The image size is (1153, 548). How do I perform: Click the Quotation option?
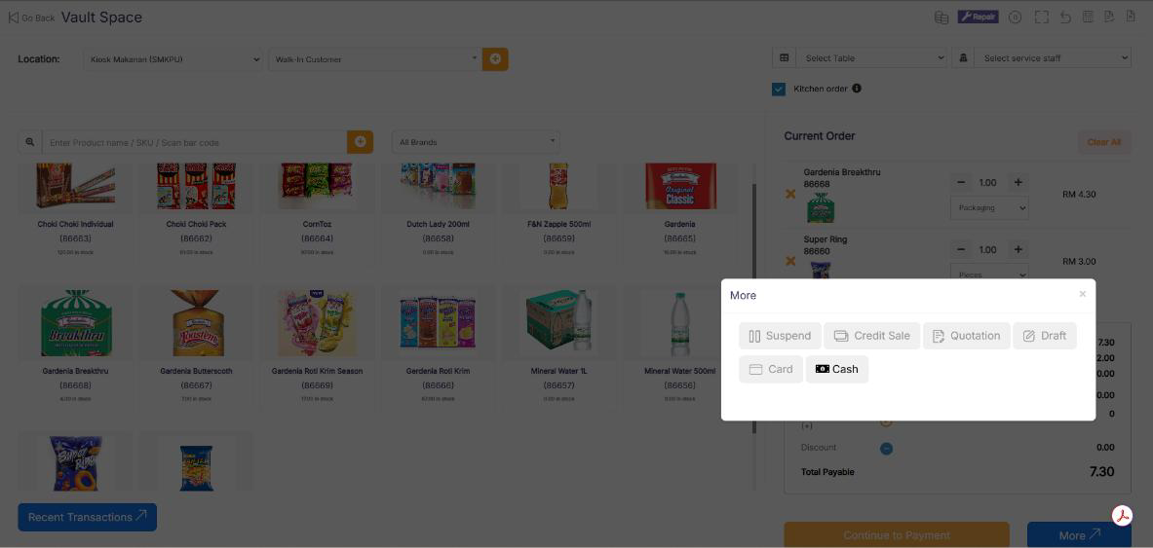click(x=966, y=336)
